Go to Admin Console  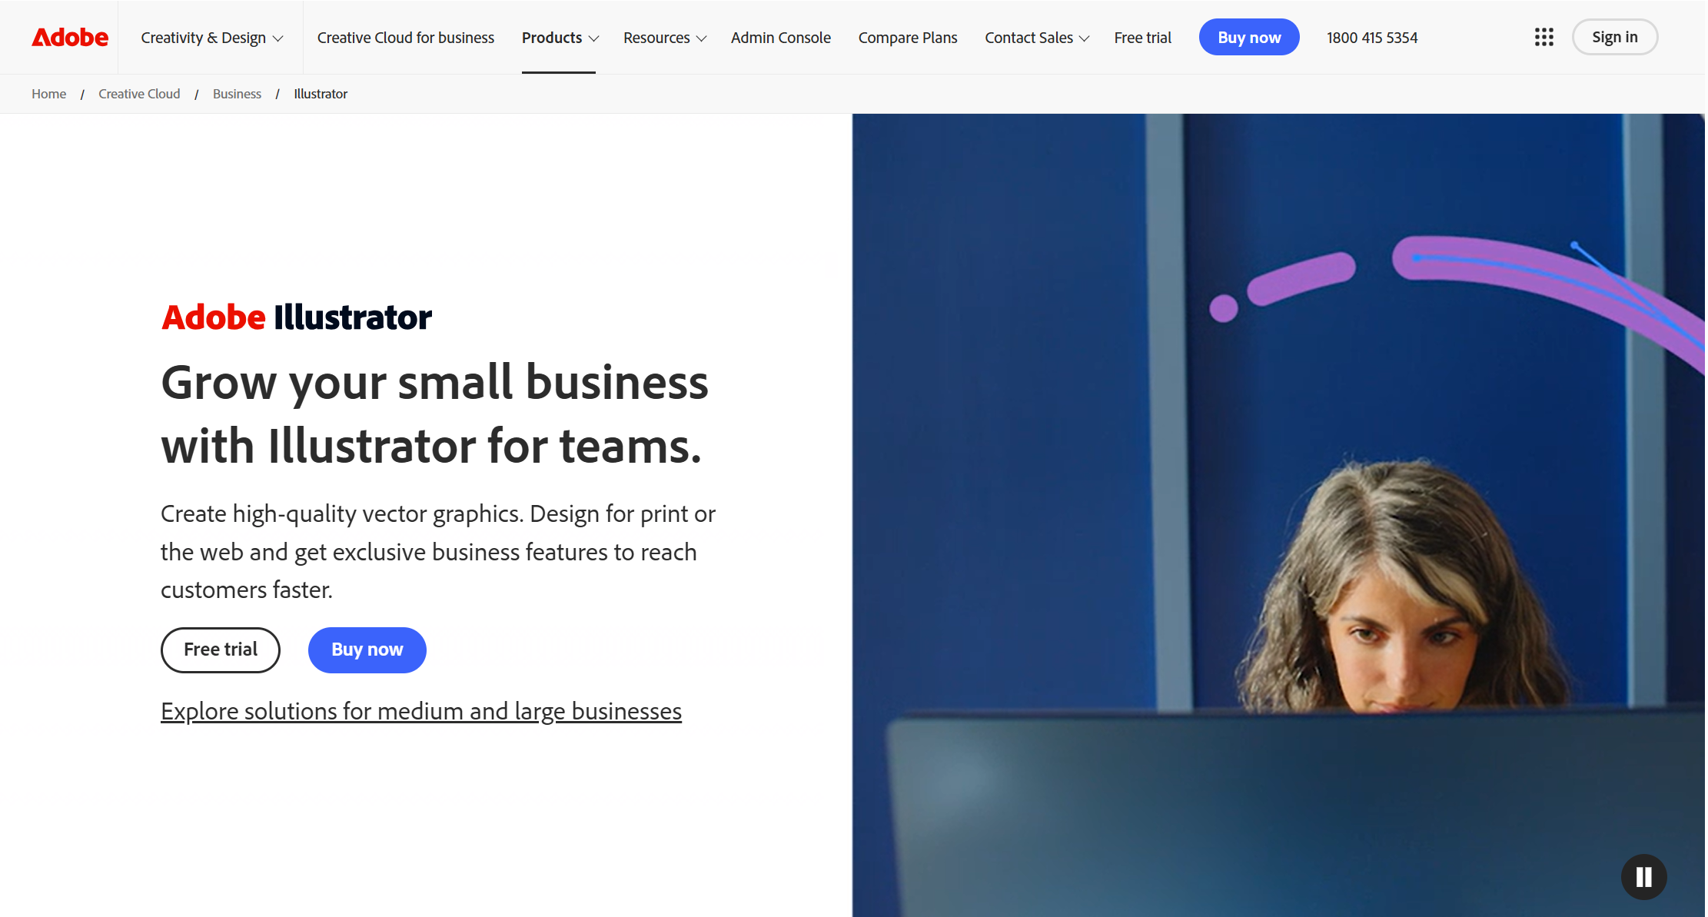pyautogui.click(x=780, y=38)
